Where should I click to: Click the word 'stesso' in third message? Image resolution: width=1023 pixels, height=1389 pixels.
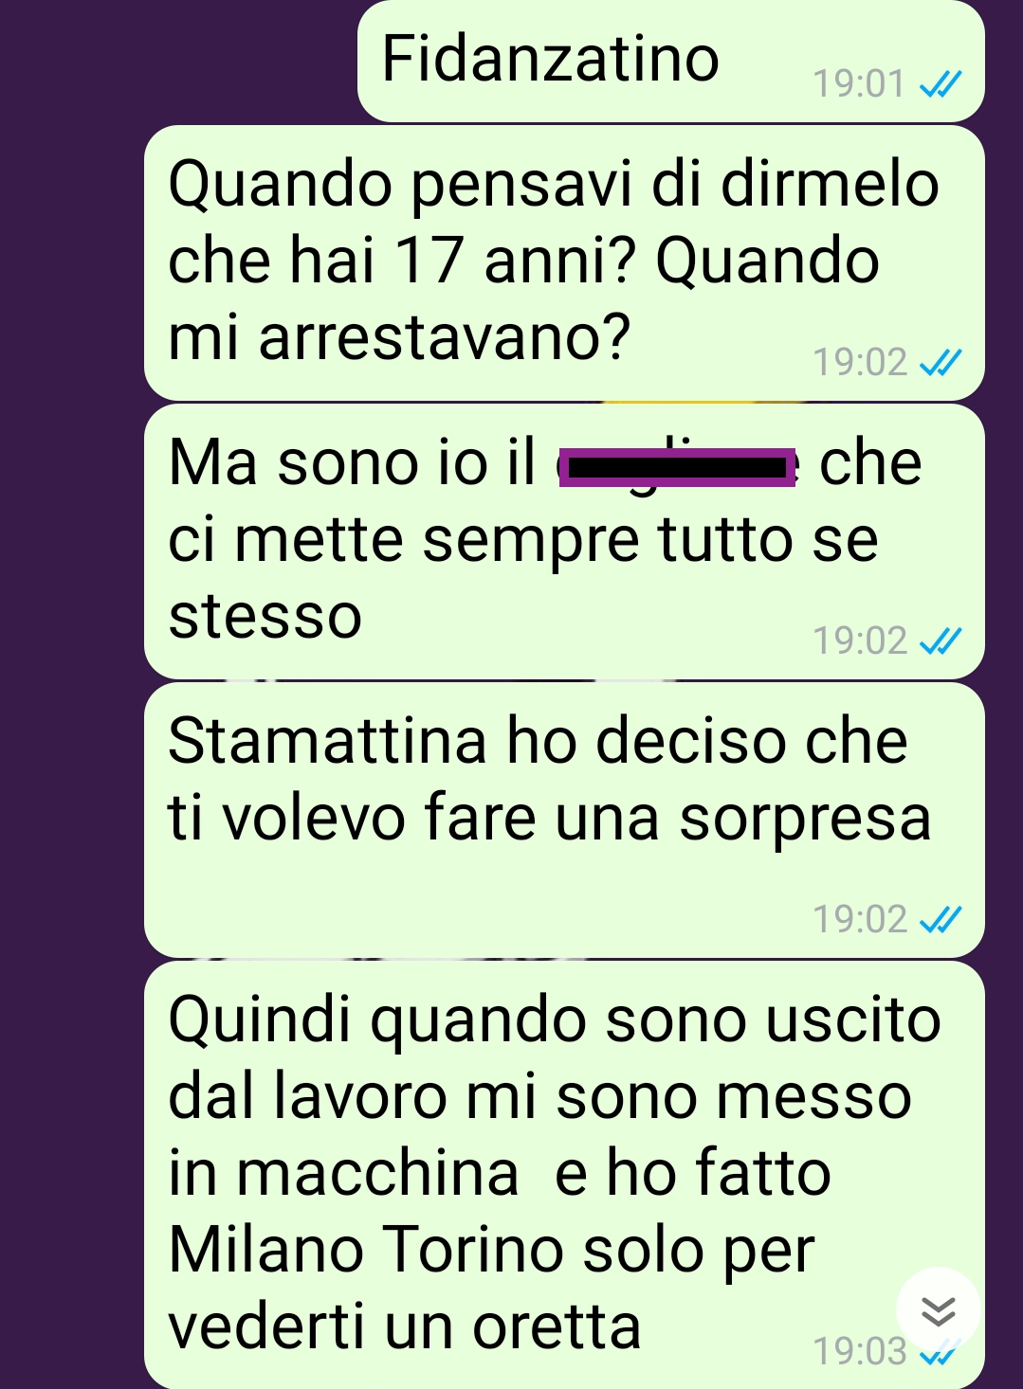265,617
